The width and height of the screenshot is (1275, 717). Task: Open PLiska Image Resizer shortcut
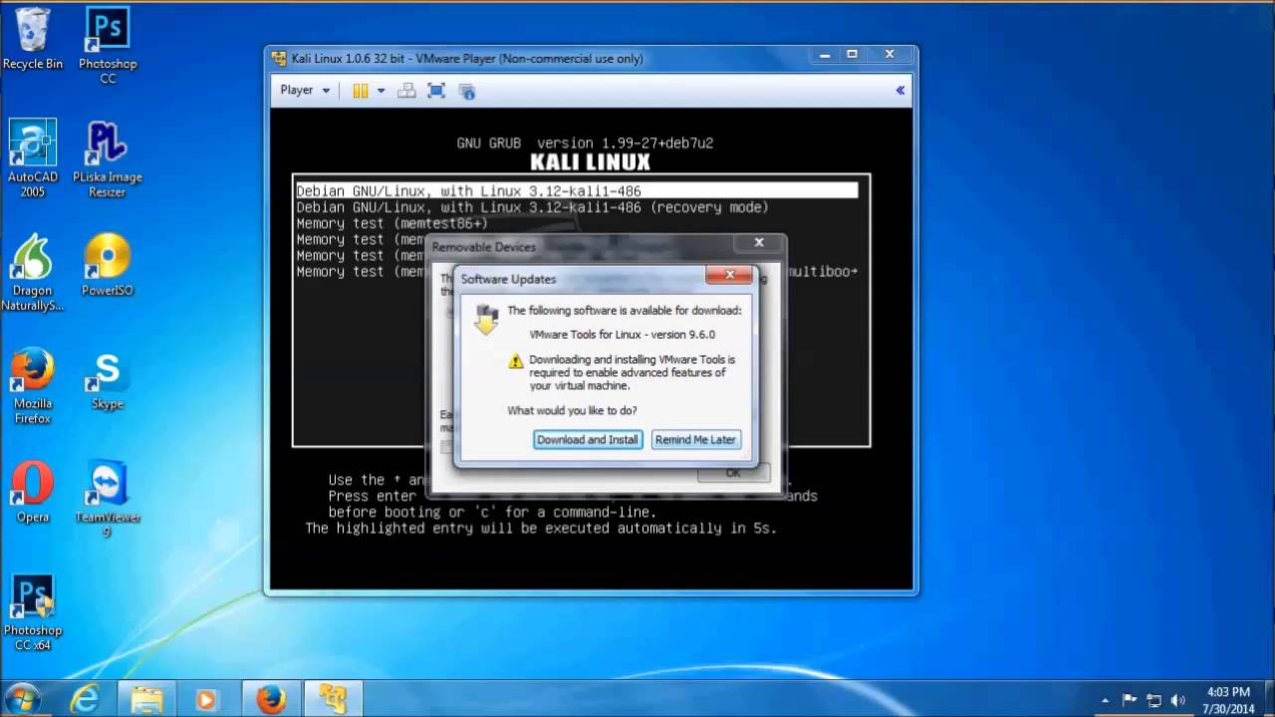point(108,159)
